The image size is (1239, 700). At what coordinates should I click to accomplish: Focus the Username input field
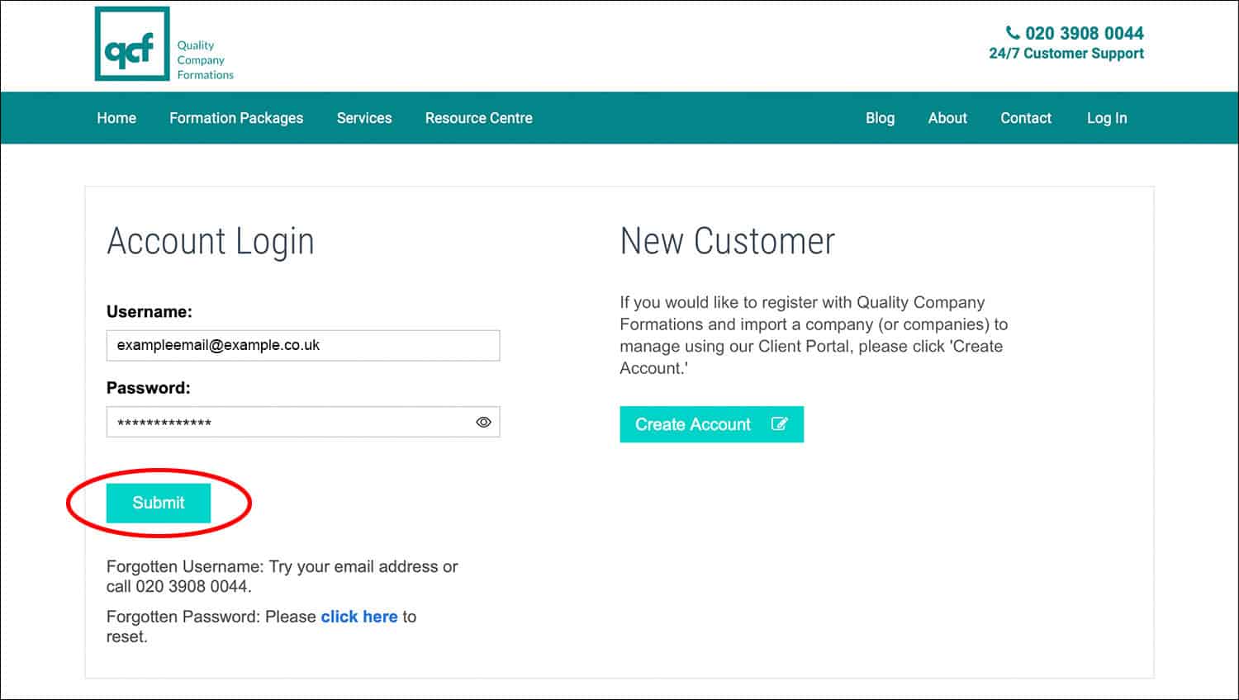(x=303, y=345)
